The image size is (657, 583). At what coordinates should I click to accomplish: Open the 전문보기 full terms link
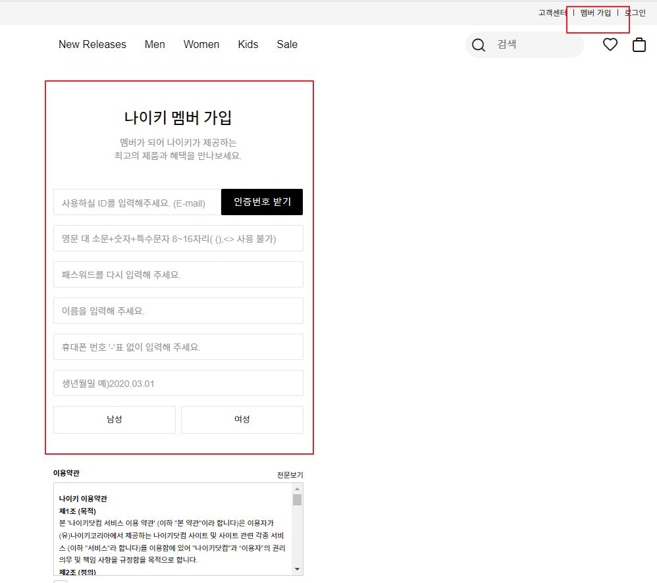click(290, 475)
